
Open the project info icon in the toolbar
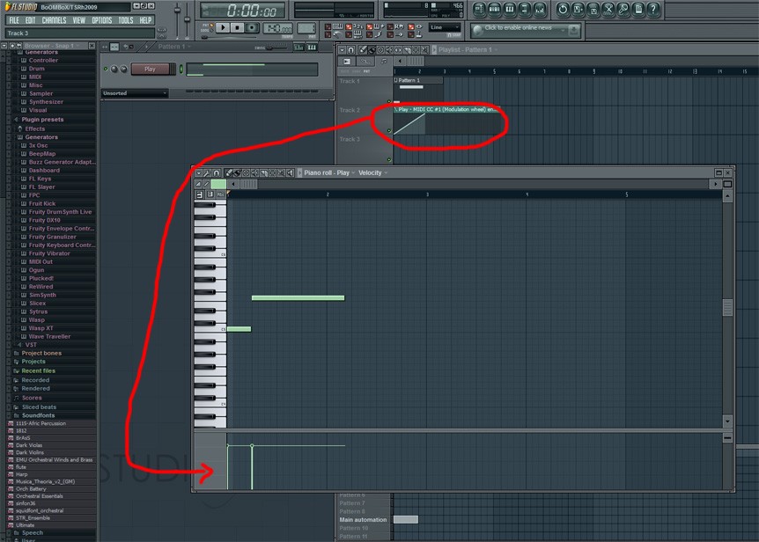pos(638,9)
